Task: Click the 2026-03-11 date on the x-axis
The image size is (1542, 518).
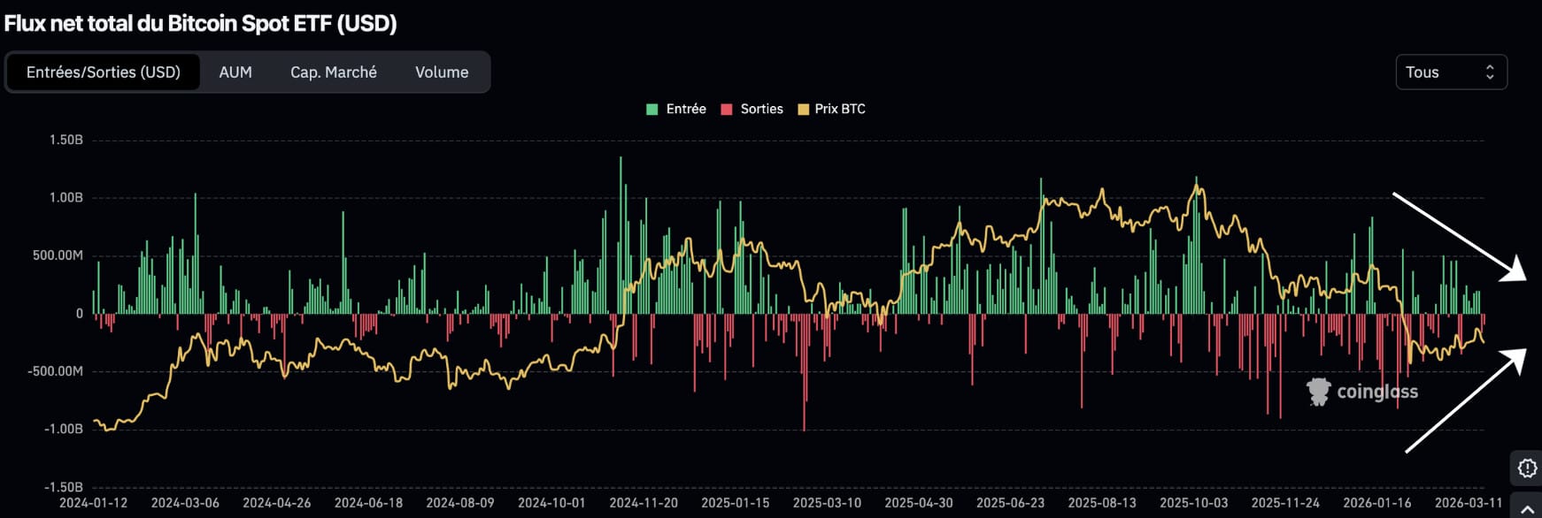Action: 1469,503
